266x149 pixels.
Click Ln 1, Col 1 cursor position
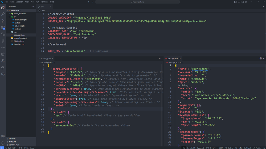click(x=191, y=148)
